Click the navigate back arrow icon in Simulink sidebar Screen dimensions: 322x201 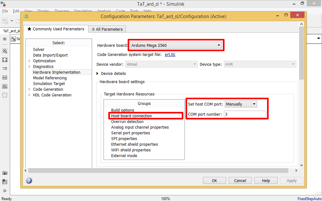pyautogui.click(x=5, y=39)
